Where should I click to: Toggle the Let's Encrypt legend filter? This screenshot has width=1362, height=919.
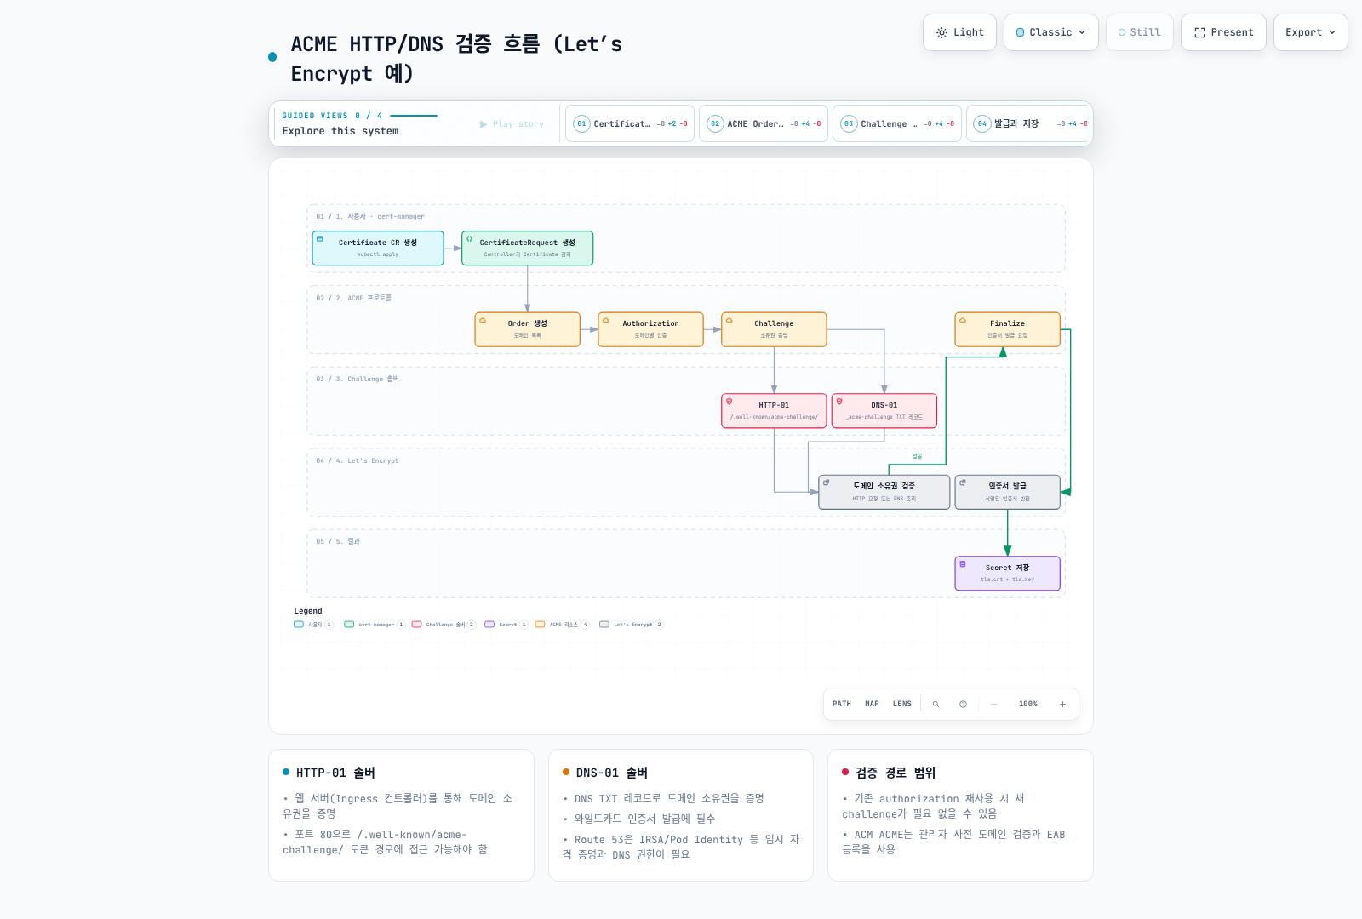632,625
